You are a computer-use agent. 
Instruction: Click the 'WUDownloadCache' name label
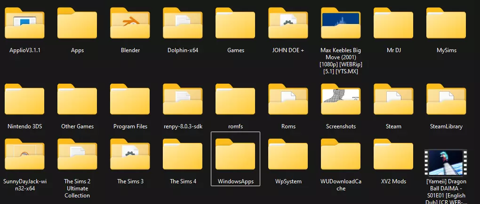pyautogui.click(x=341, y=185)
